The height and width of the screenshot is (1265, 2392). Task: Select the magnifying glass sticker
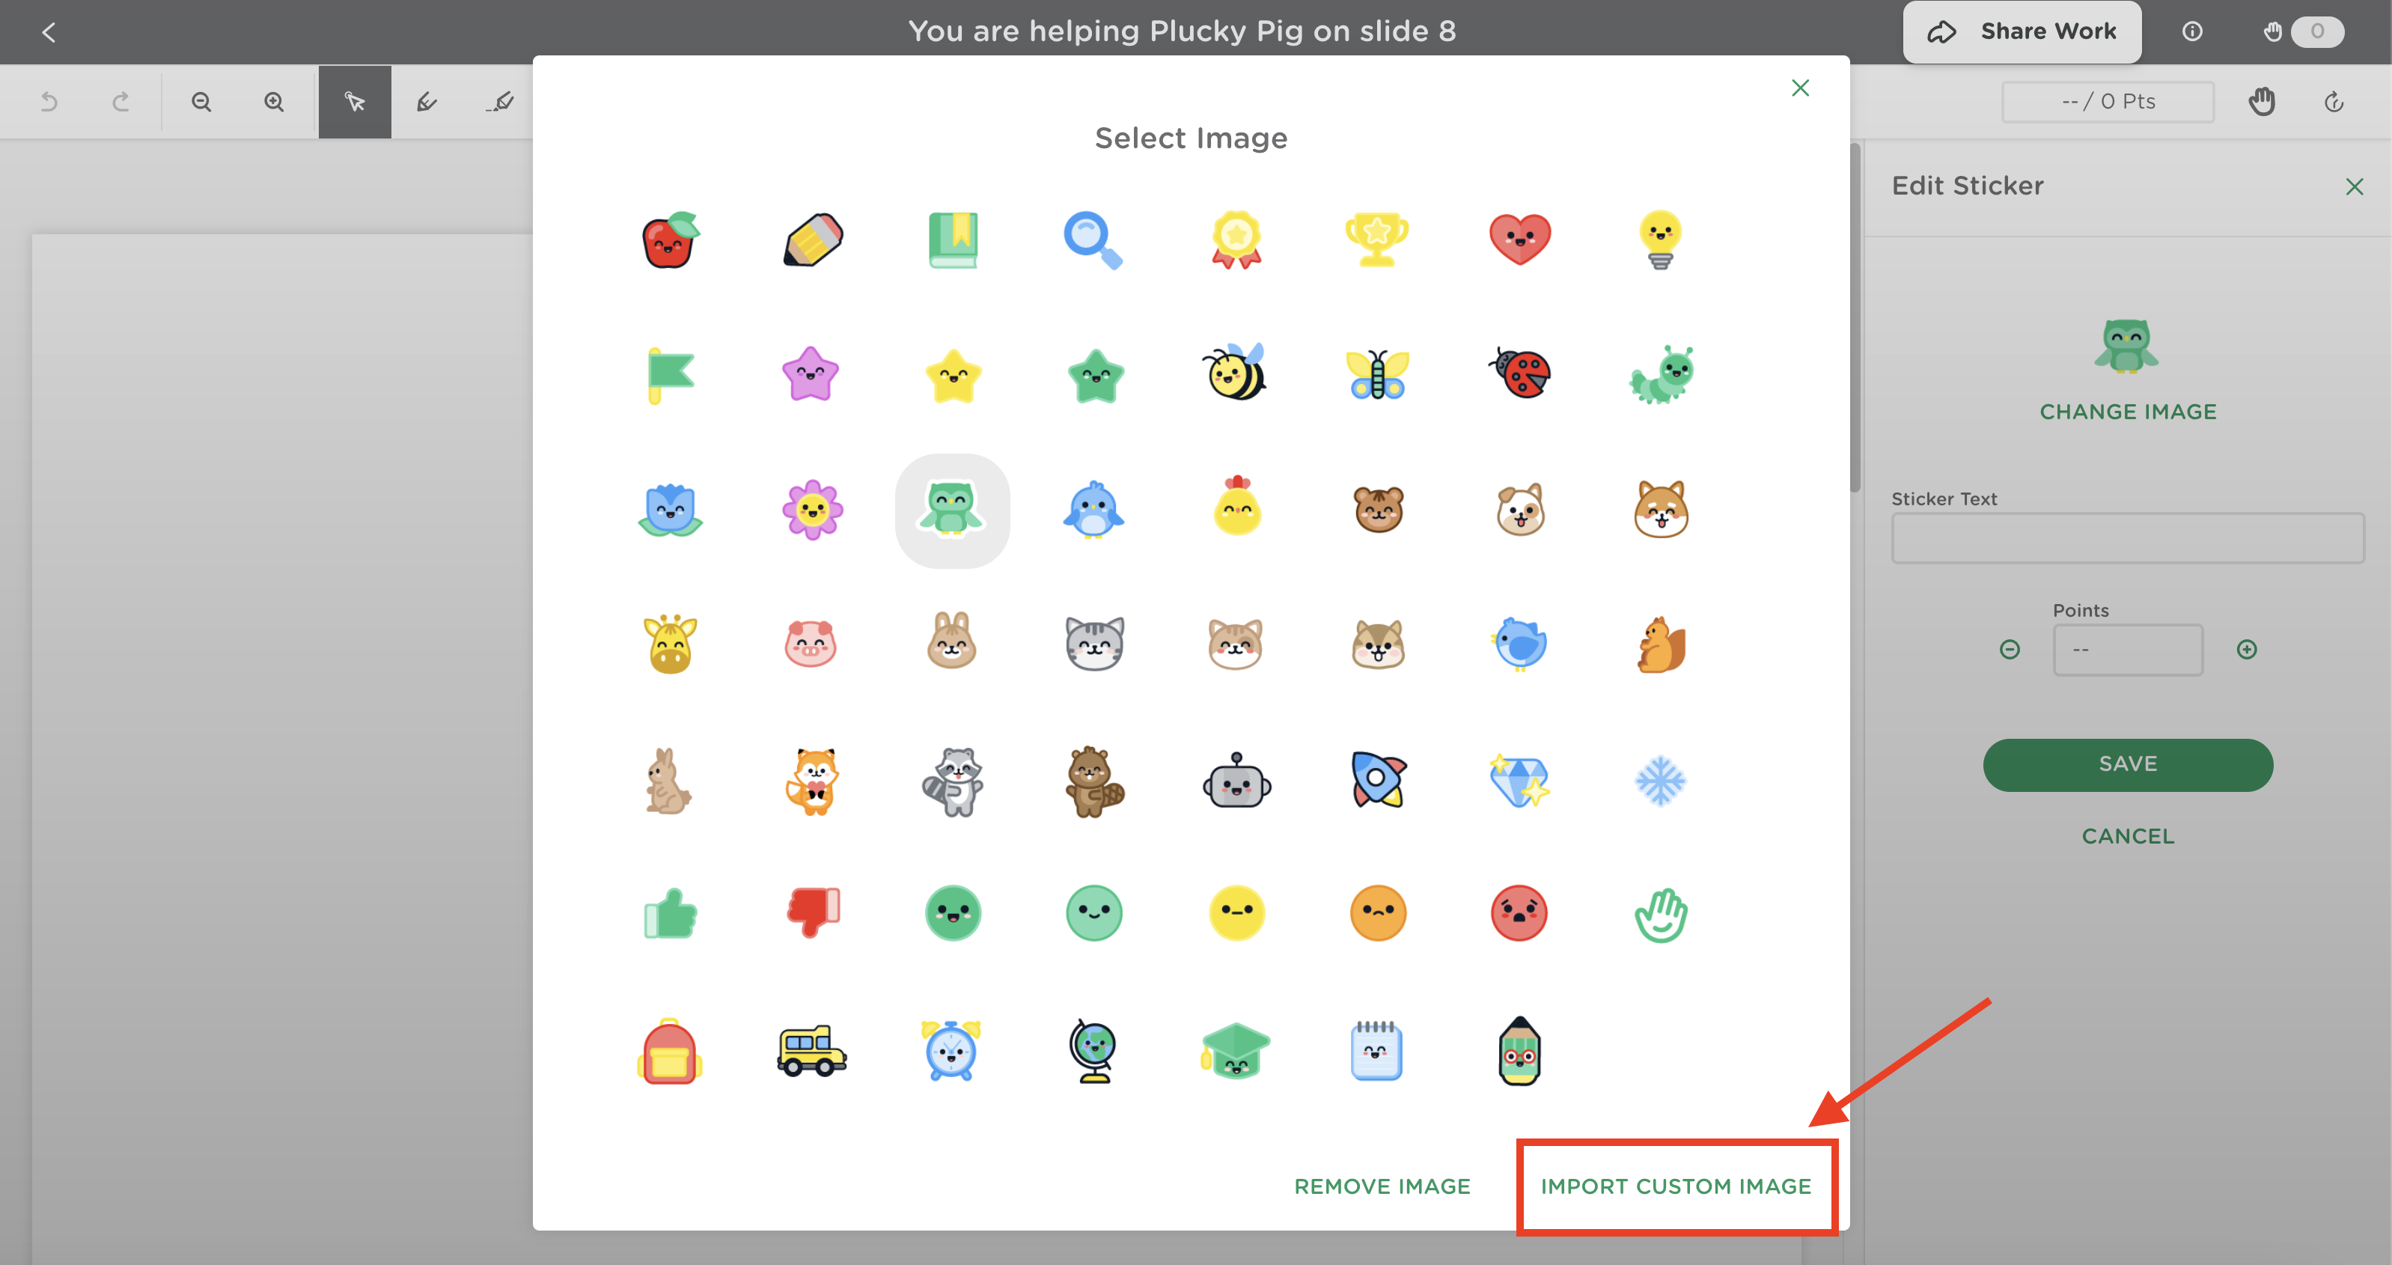1094,240
